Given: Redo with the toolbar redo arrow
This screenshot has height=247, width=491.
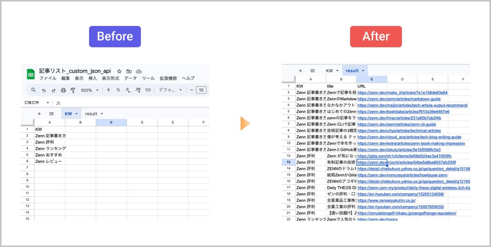Looking at the screenshot, I should (54, 90).
